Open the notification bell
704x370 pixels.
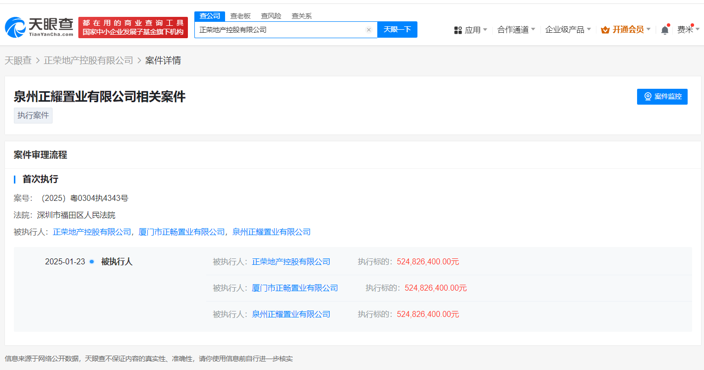tap(665, 30)
